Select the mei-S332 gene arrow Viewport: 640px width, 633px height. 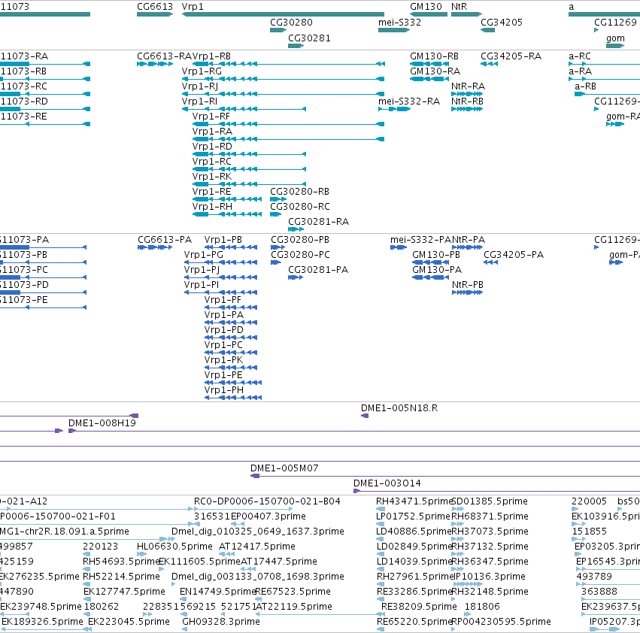(394, 30)
